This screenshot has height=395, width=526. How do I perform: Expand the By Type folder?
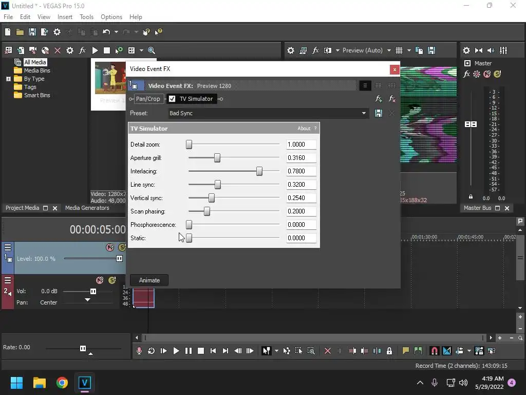pyautogui.click(x=8, y=79)
